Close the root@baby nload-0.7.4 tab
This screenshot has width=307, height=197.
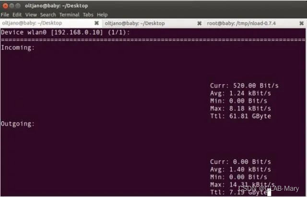(302, 23)
